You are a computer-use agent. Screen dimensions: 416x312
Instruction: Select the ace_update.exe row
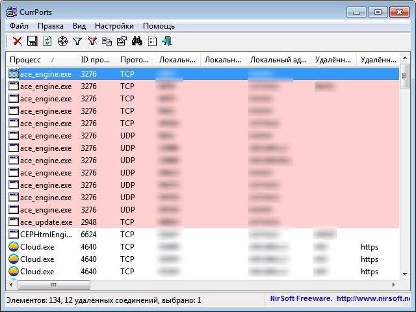click(x=203, y=222)
